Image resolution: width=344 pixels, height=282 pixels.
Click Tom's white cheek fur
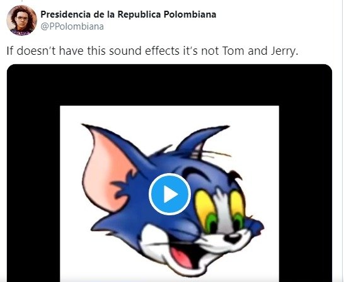154,240
